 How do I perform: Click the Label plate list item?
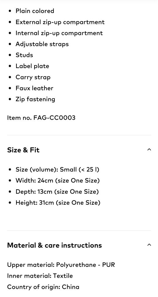point(32,66)
